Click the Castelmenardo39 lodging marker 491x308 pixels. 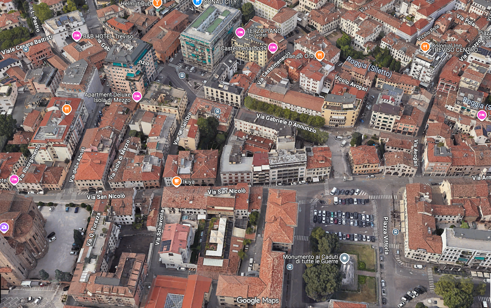coord(273,48)
